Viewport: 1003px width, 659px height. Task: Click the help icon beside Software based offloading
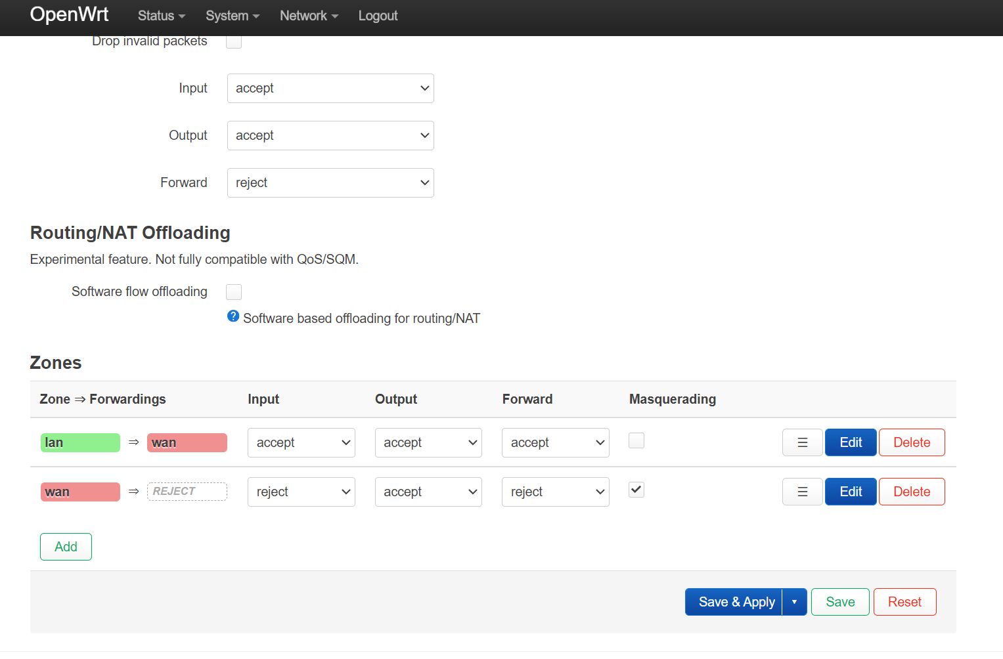(233, 316)
